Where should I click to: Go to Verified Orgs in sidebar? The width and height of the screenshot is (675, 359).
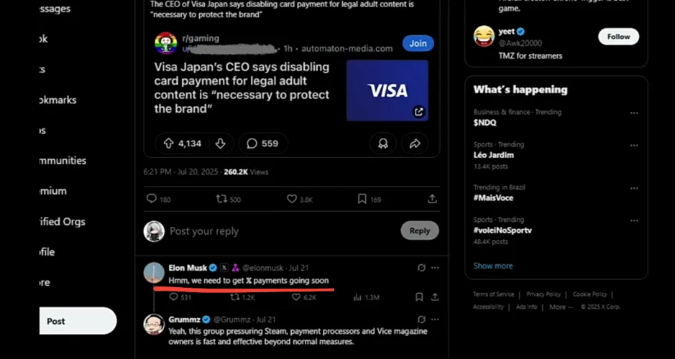pyautogui.click(x=63, y=222)
